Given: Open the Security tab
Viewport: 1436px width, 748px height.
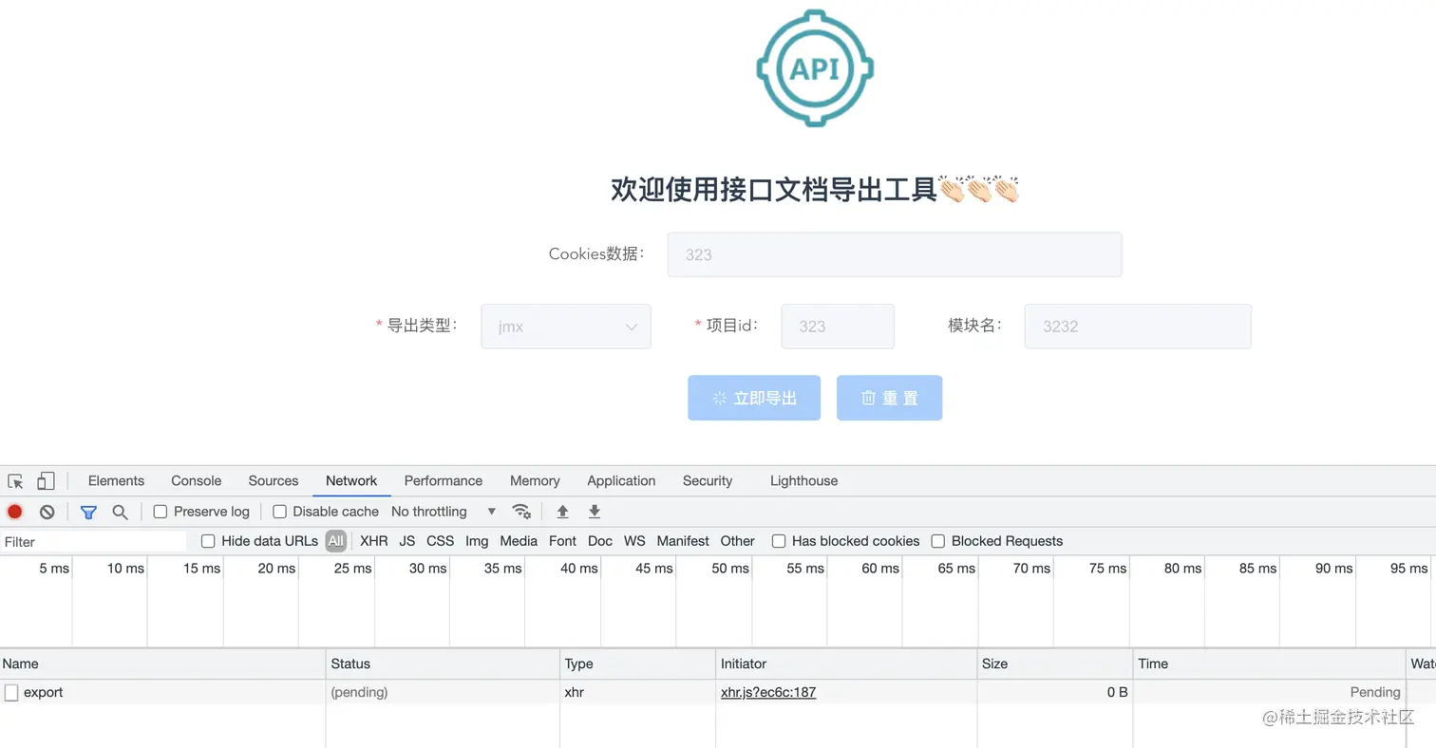Looking at the screenshot, I should (708, 481).
